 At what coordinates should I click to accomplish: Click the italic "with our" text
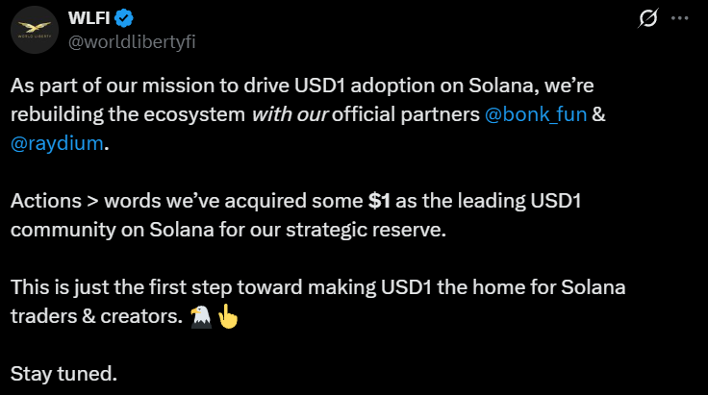coord(290,114)
